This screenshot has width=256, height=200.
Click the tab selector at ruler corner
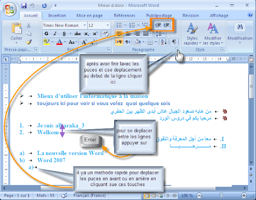click(6, 59)
